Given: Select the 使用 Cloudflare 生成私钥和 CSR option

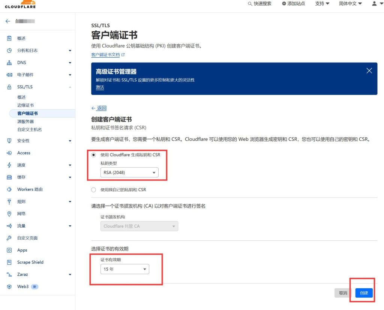Looking at the screenshot, I should coord(94,155).
